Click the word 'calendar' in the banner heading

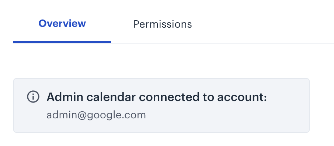(x=111, y=97)
